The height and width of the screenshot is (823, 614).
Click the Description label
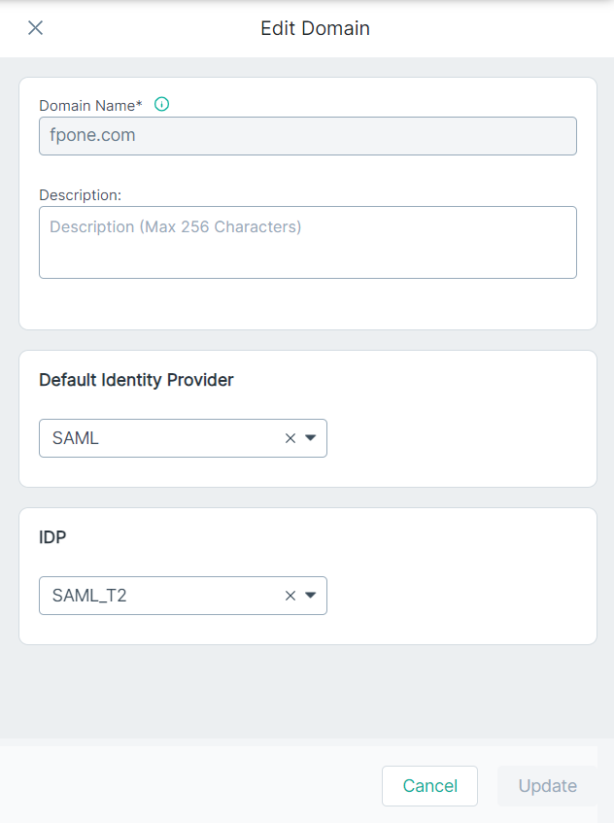tap(81, 195)
